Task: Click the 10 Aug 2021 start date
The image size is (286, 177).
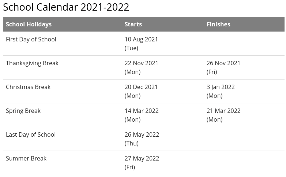Action: click(x=141, y=40)
